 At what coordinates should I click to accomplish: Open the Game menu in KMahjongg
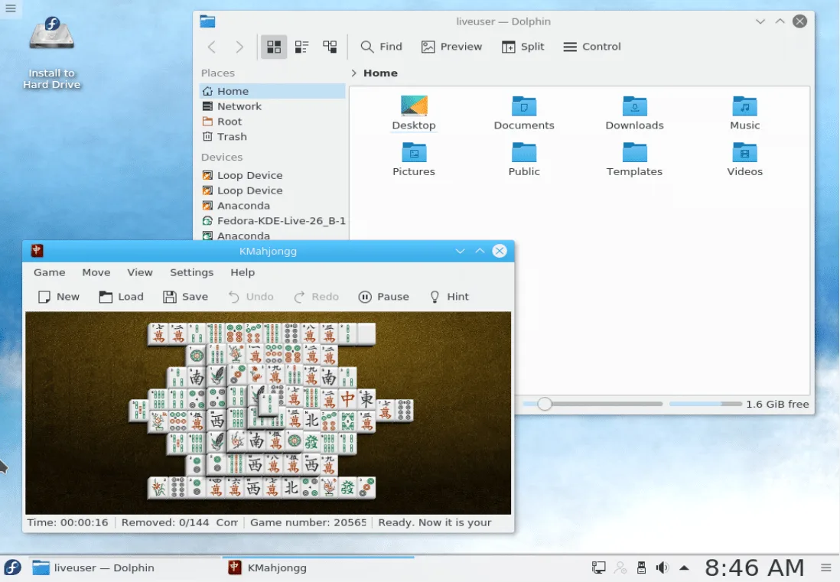point(49,272)
